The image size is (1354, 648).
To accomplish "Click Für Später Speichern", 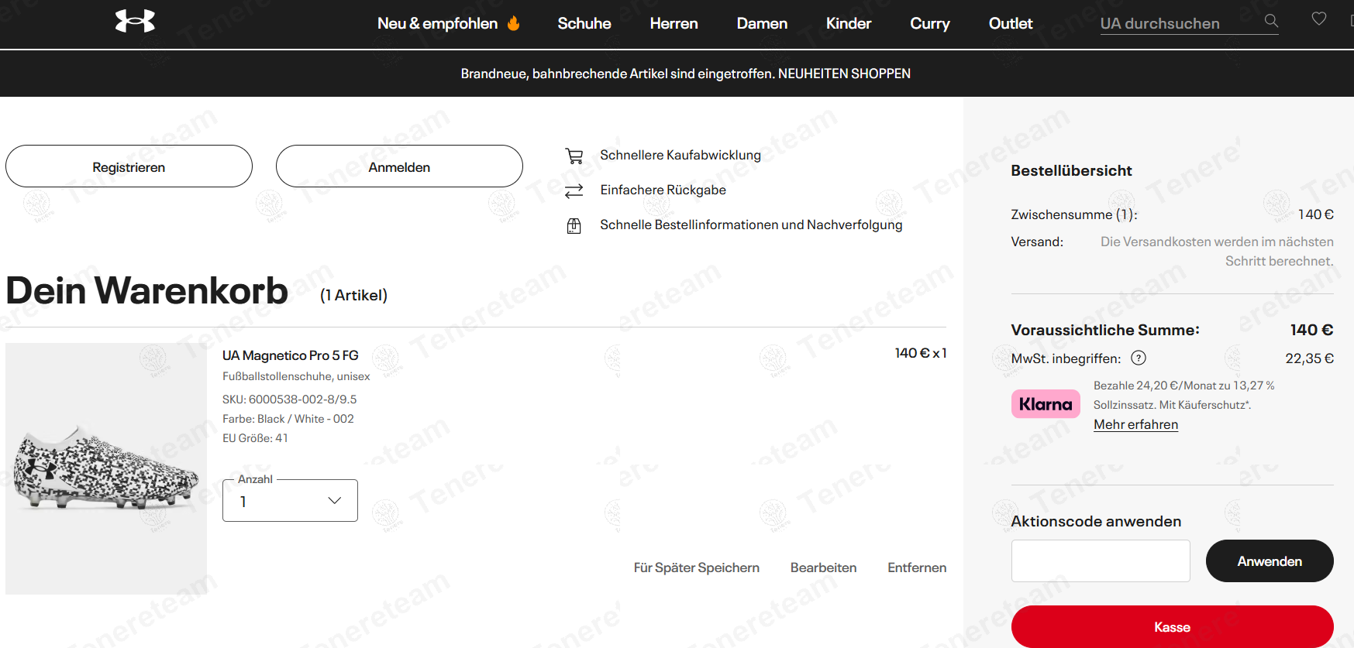I will pos(697,567).
